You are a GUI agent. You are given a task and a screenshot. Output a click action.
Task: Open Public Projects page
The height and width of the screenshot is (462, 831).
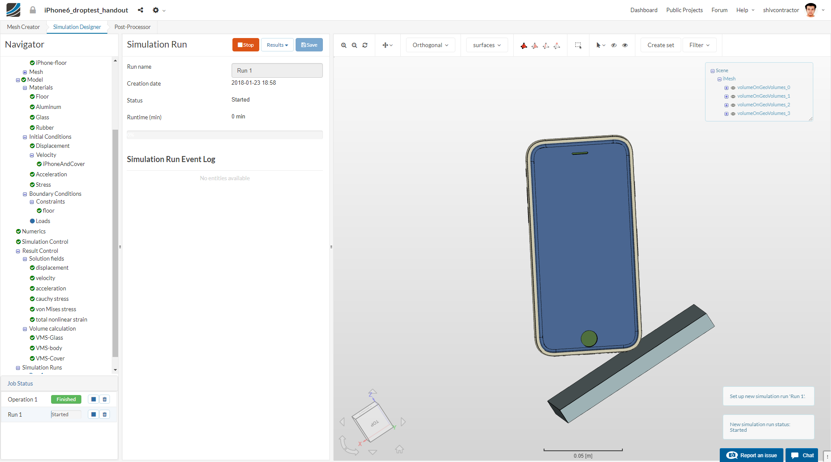pos(684,10)
